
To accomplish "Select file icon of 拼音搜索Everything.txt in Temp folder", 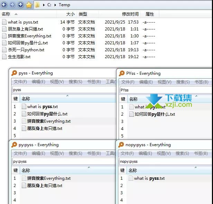I will [4, 36].
